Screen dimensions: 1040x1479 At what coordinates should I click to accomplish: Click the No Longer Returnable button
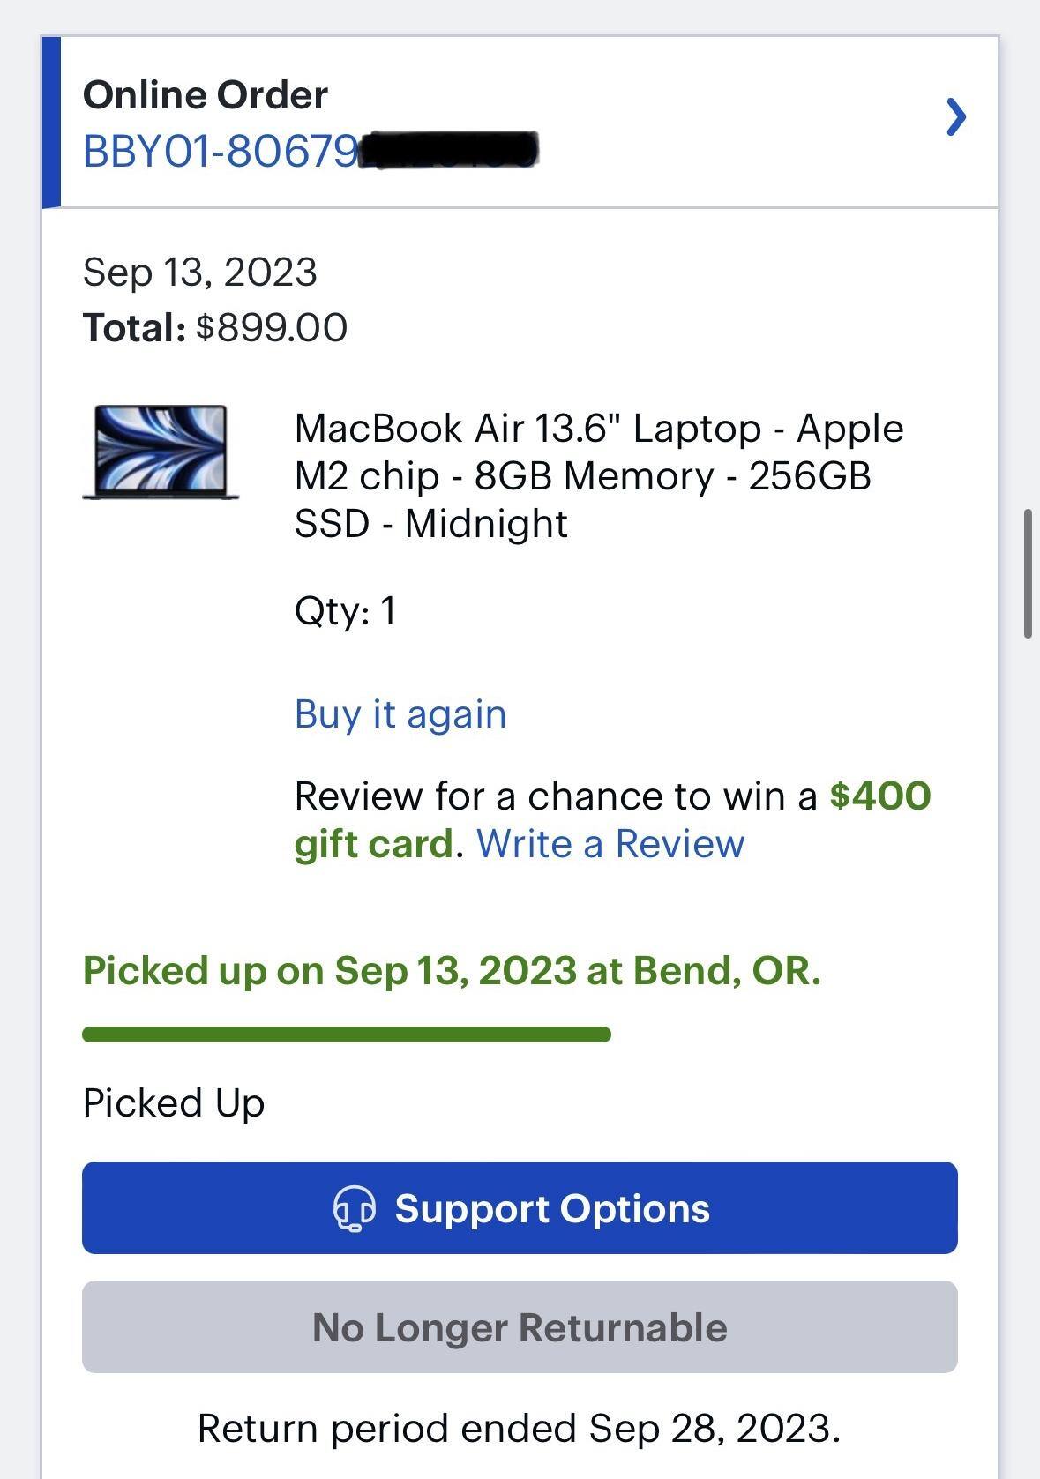pos(520,1326)
